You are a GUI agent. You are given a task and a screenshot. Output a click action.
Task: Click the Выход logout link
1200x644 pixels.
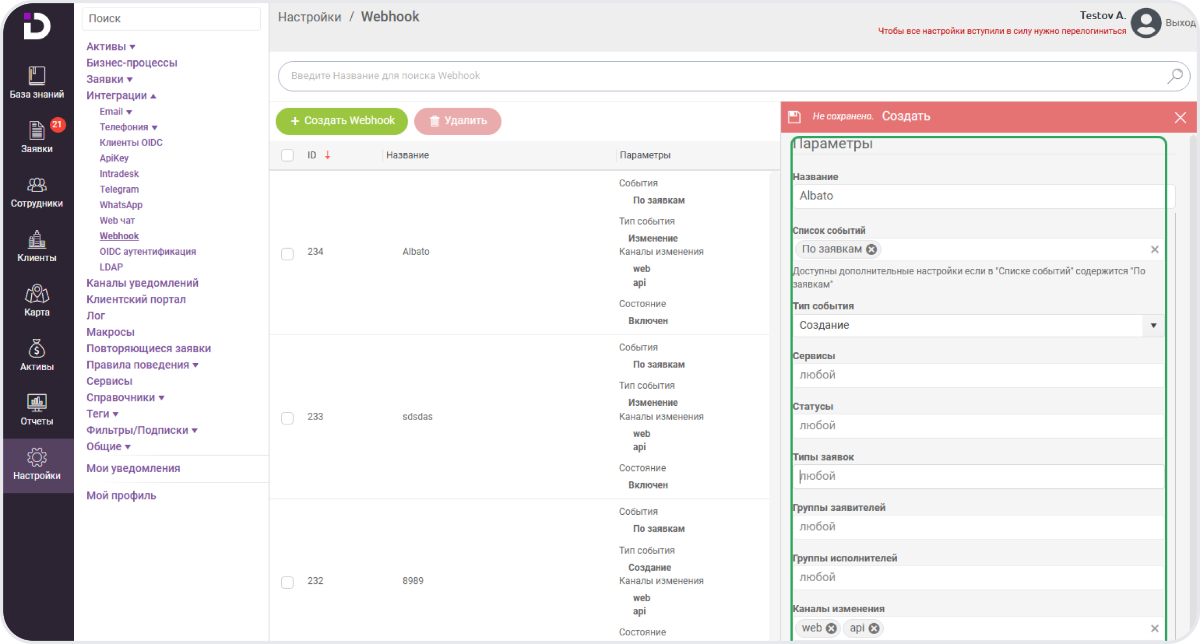[x=1180, y=23]
